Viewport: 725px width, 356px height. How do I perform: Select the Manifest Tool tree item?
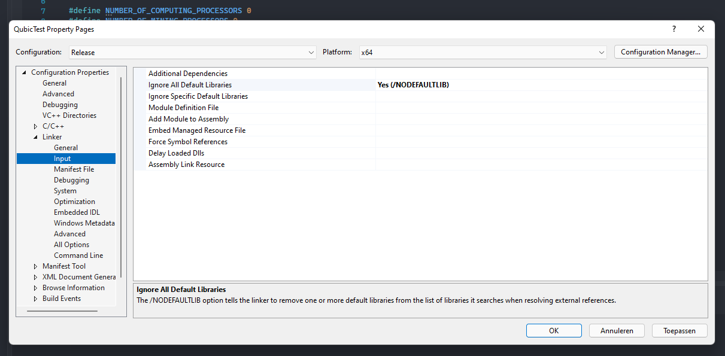(x=64, y=266)
